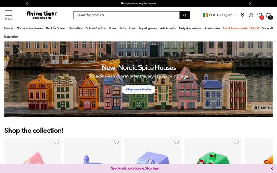277x173 pixels.
Task: Favorite the pink house product card
Action: click(57, 142)
